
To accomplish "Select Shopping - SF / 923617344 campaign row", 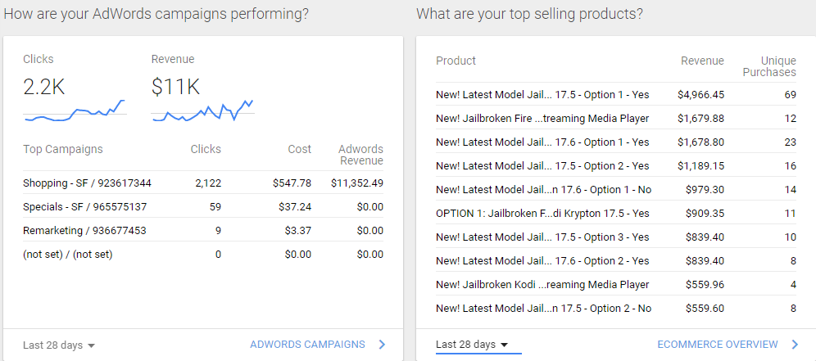I will pyautogui.click(x=87, y=183).
